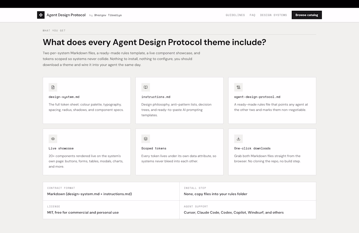Click the Contract Format table cell

(x=111, y=191)
